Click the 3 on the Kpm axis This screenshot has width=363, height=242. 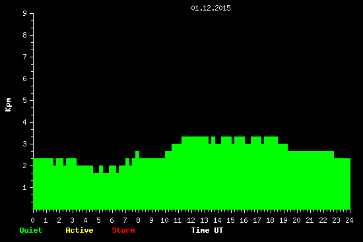(25, 144)
